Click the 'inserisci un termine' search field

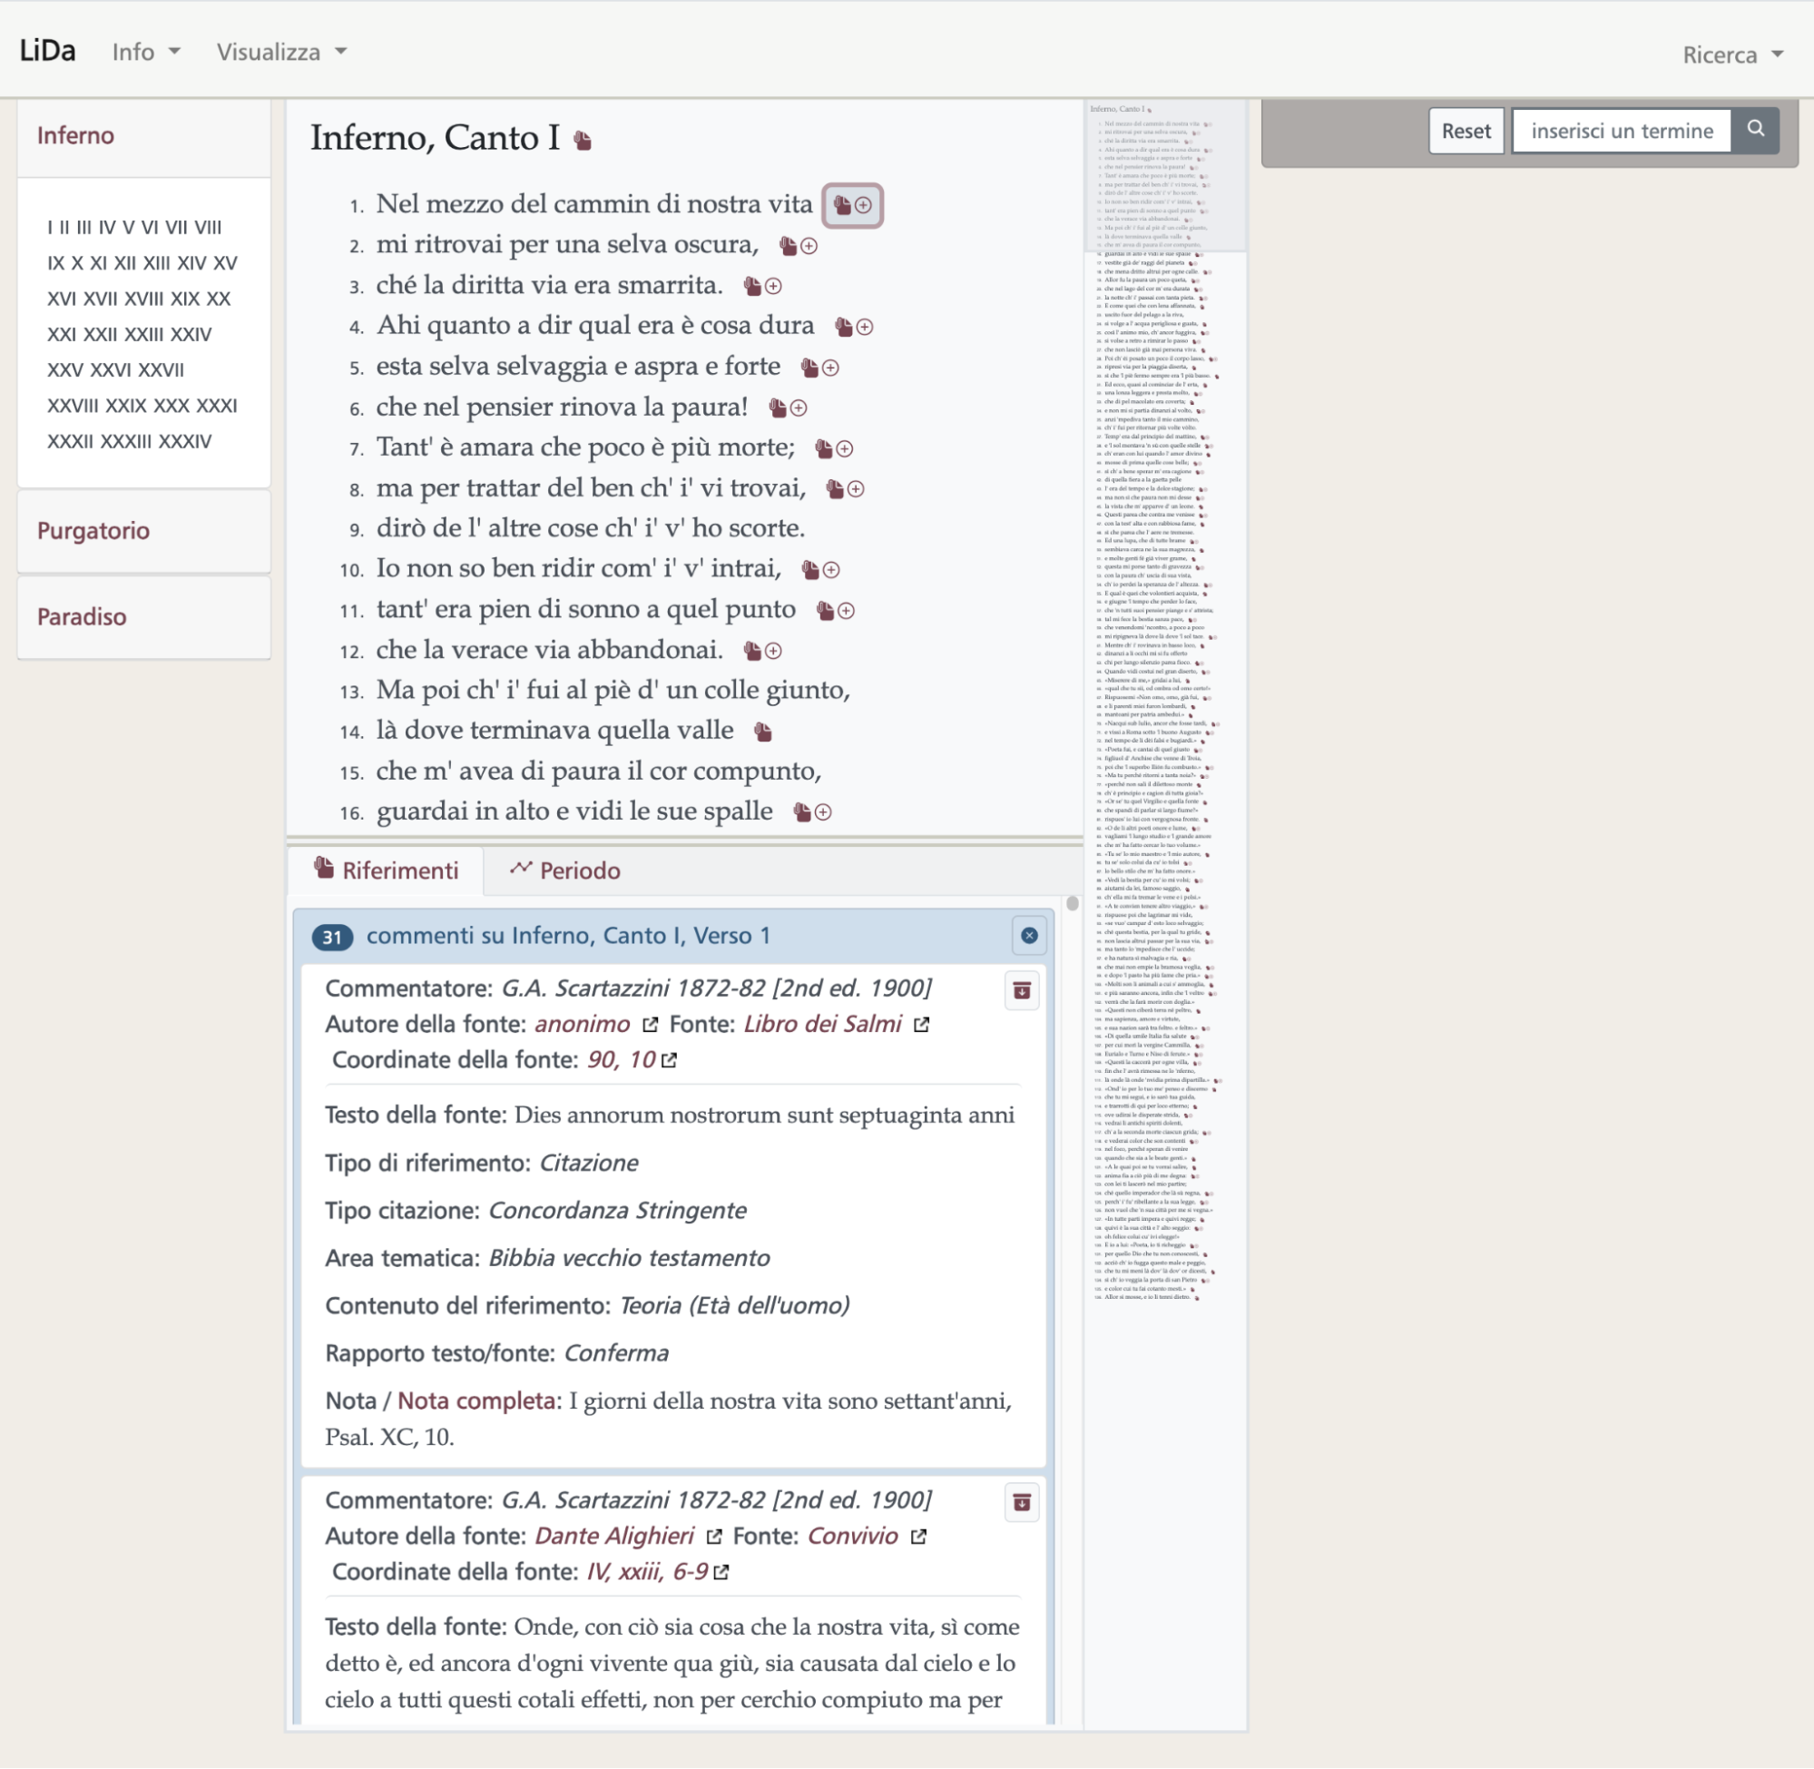click(1621, 131)
